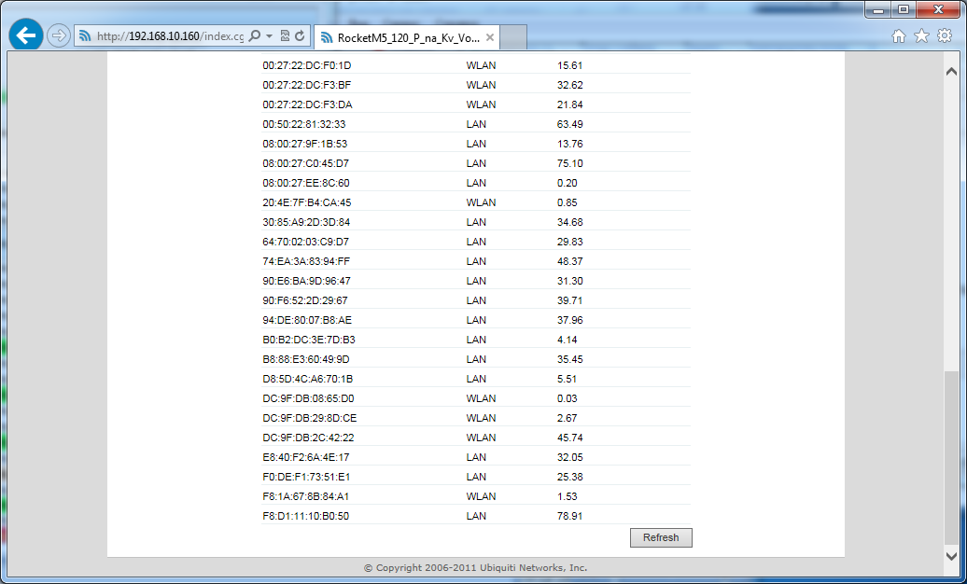
Task: Select MAC address B8:88:E3:60:49:9D
Action: coord(306,359)
